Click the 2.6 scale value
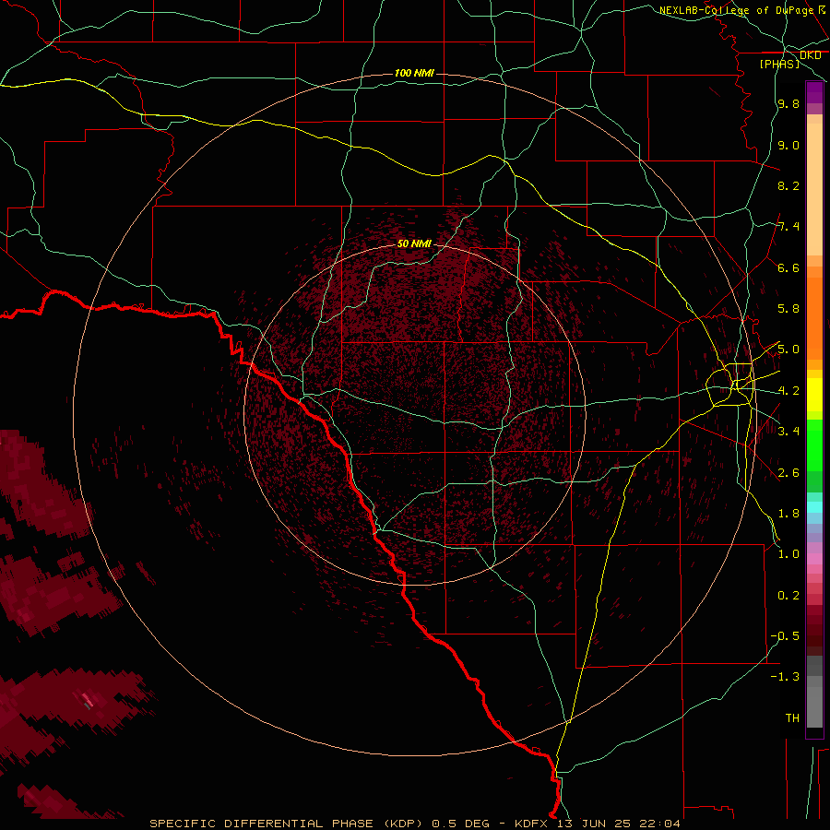This screenshot has width=830, height=830. (x=788, y=473)
